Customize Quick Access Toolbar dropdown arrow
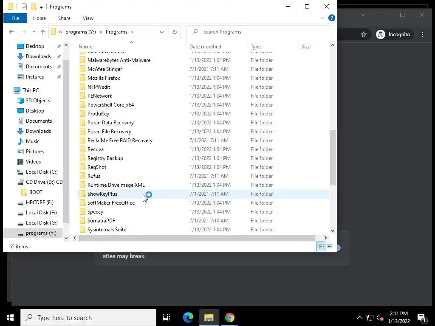Viewport: 435px width, 326px height. click(x=41, y=7)
